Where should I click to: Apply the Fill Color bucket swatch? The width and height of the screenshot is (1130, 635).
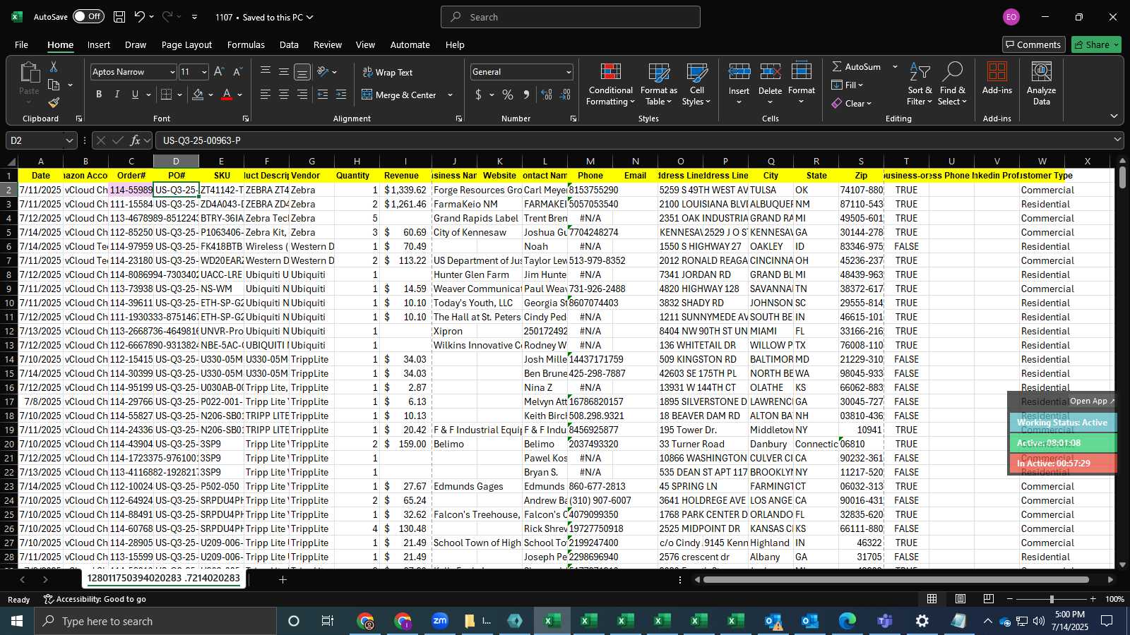[x=198, y=95]
